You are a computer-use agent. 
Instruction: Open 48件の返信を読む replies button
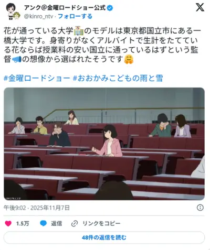pyautogui.click(x=104, y=237)
